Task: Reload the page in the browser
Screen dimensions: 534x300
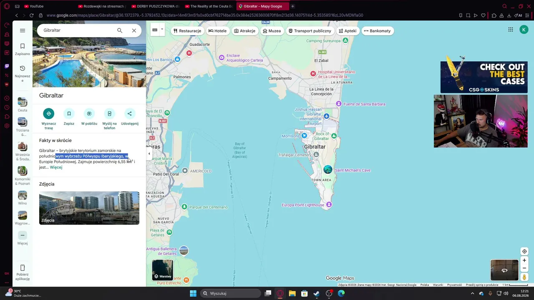Action: coord(31,15)
